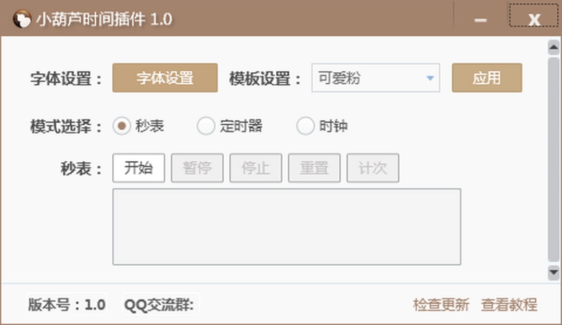Open the 检查更新 link
The width and height of the screenshot is (562, 325).
point(441,305)
